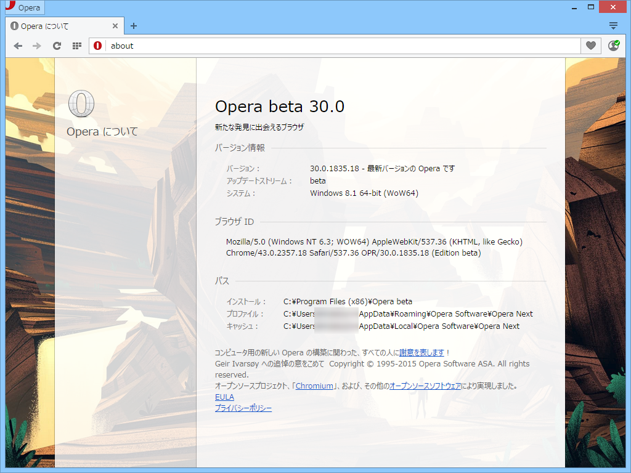Open the recent tabs menu
This screenshot has height=473, width=631.
coord(613,25)
